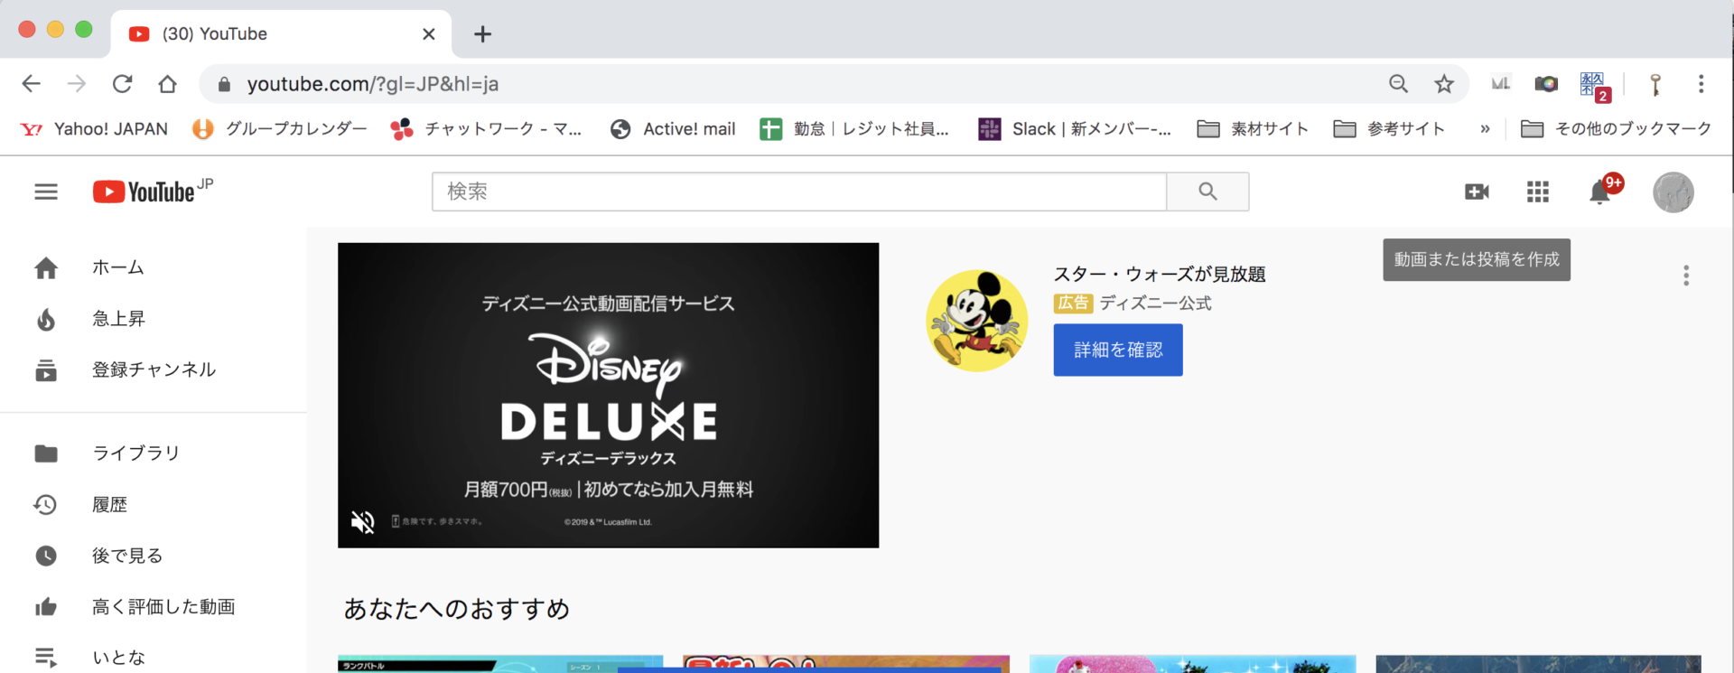Screen dimensions: 1734x673
Task: Open the チャットワーク bookmark
Action: click(x=486, y=129)
